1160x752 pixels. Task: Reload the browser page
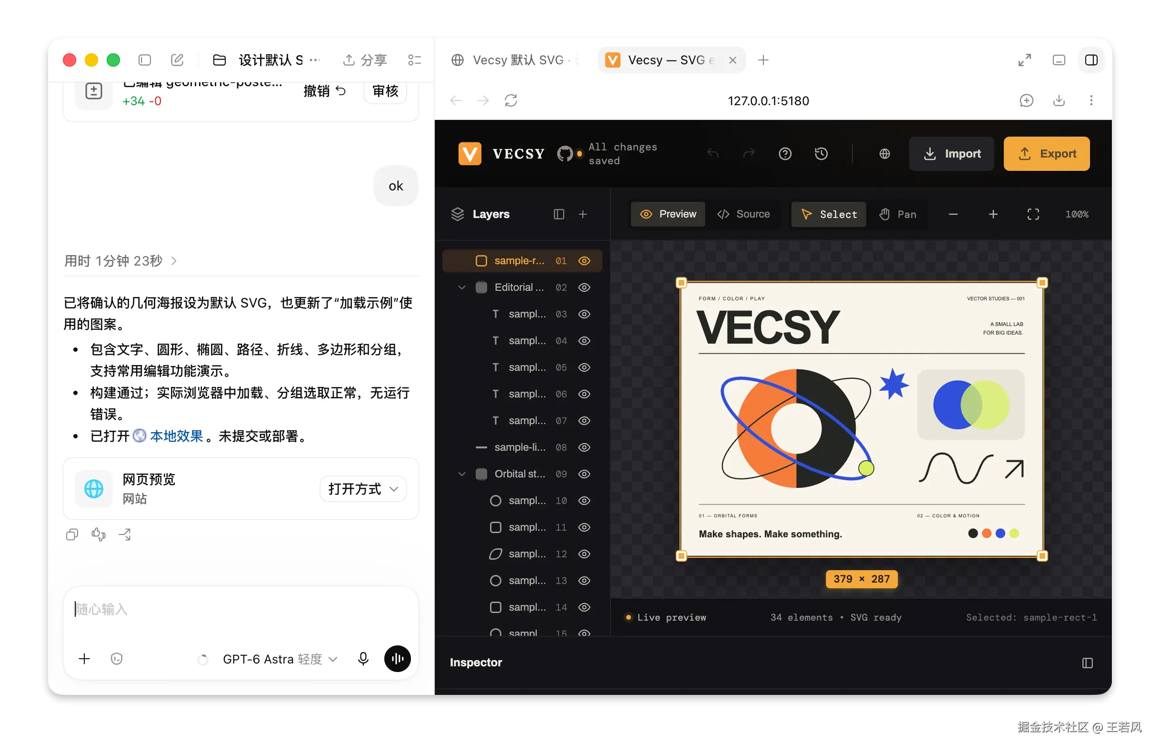point(511,100)
